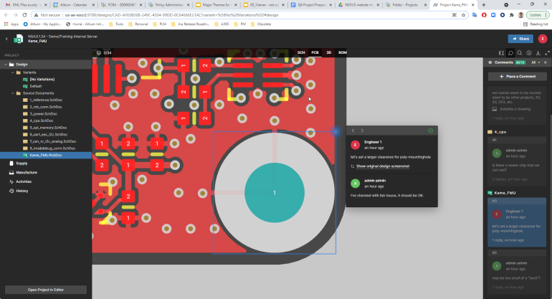
Task: Click the Place a Comment button
Action: pyautogui.click(x=517, y=76)
